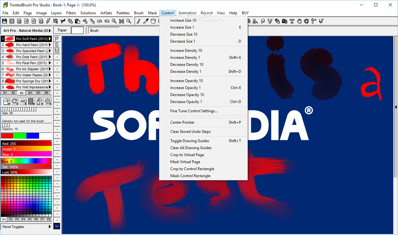The height and width of the screenshot is (235, 398).
Task: Toggle the P button above S and M
Action: click(x=57, y=39)
